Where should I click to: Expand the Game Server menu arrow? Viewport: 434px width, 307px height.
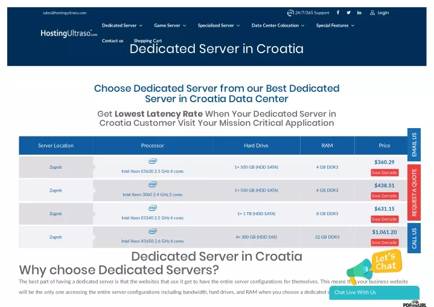tap(184, 25)
